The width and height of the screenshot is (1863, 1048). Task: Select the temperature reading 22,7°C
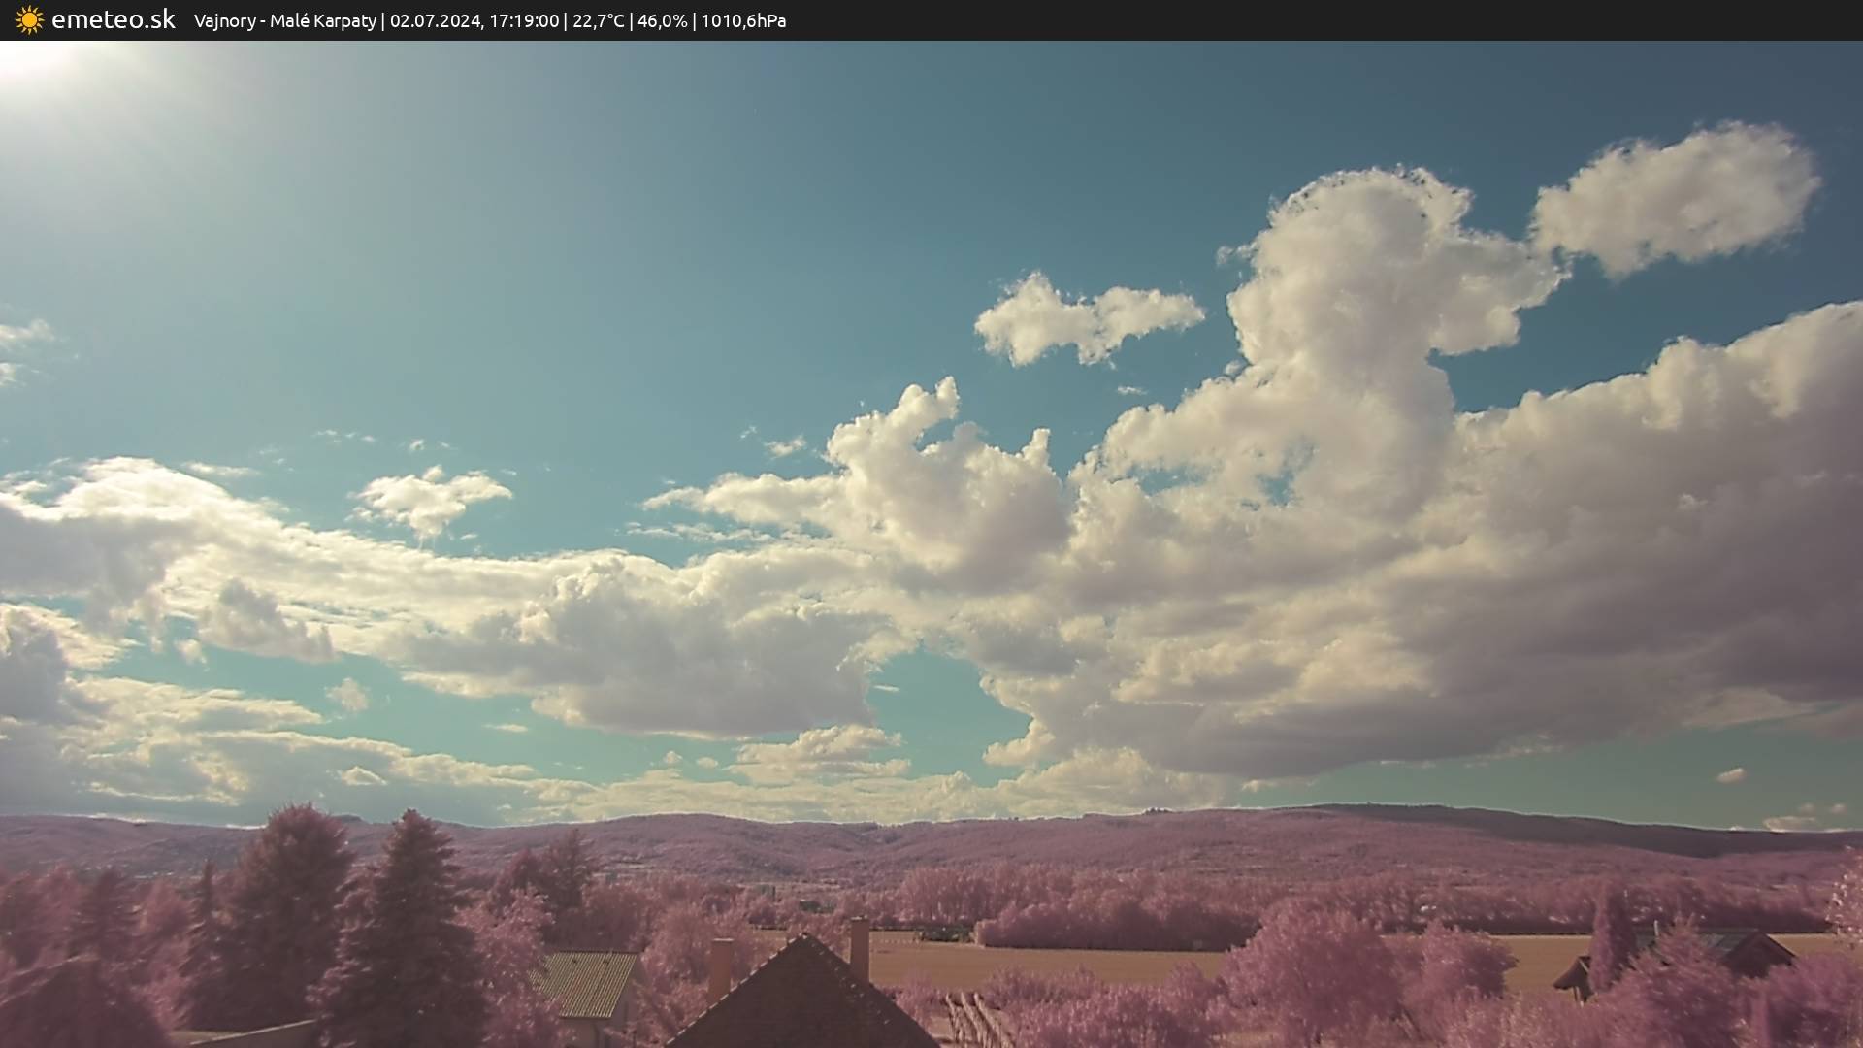tap(598, 20)
